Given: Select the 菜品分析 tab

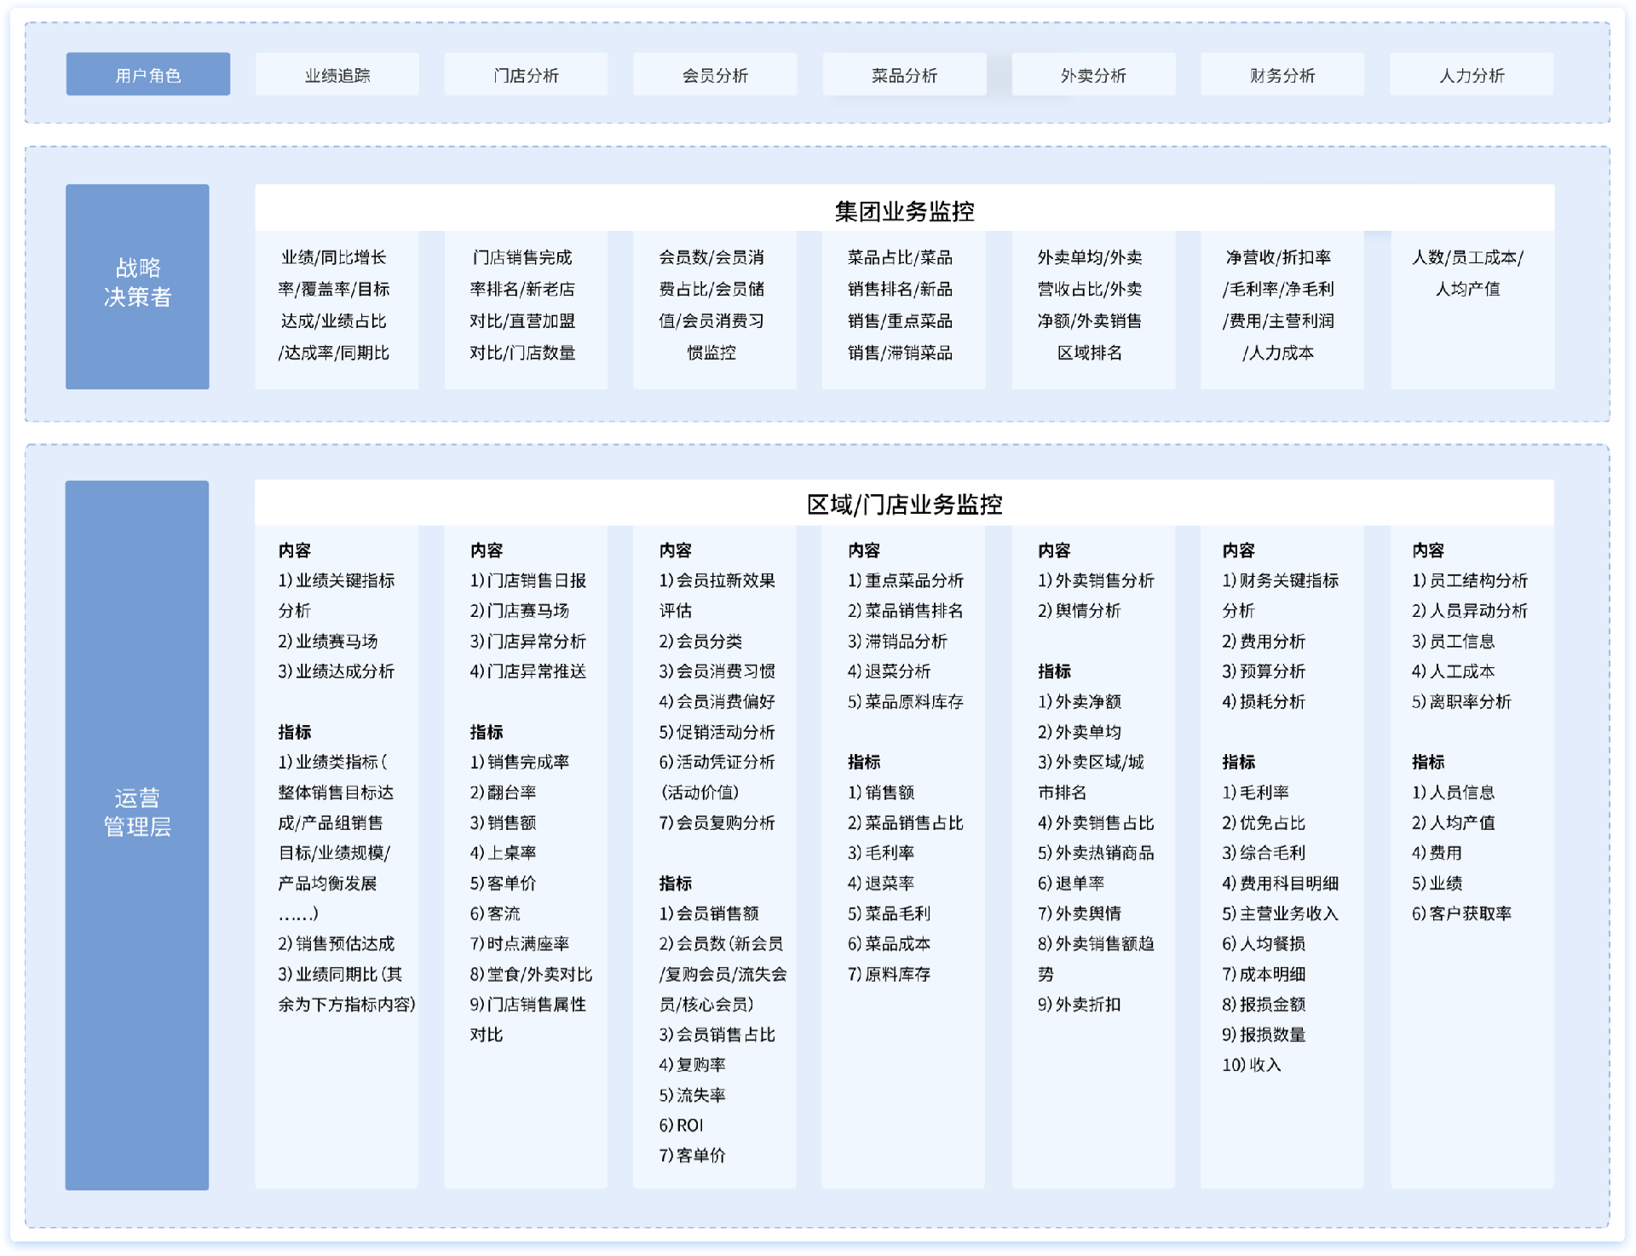Looking at the screenshot, I should coord(904,75).
